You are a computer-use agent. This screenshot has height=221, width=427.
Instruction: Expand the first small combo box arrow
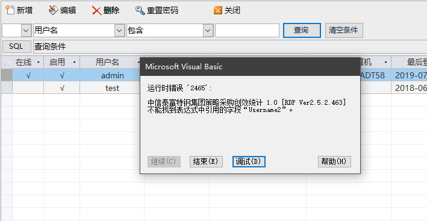(x=26, y=31)
